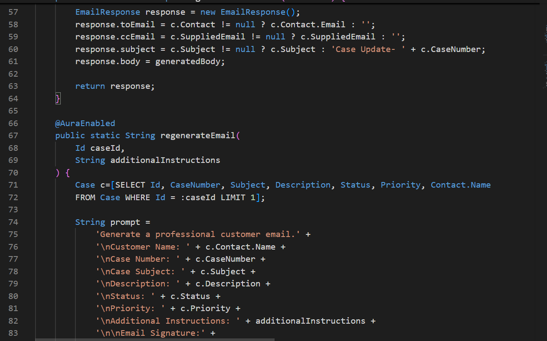Click c.Contact.Name on line 76

(x=240, y=247)
